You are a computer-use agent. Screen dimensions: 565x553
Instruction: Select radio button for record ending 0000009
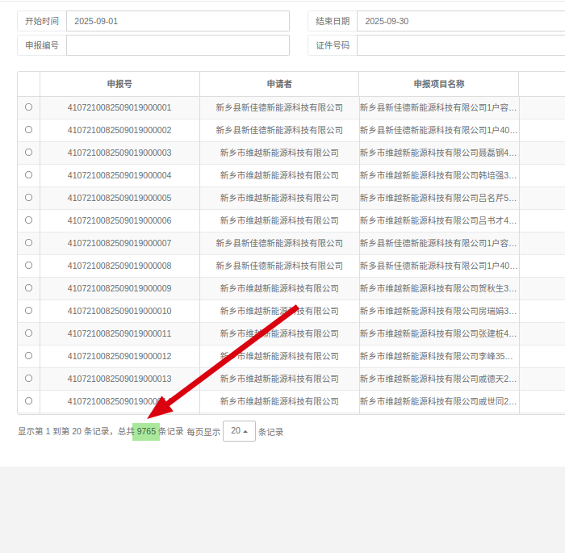[28, 287]
